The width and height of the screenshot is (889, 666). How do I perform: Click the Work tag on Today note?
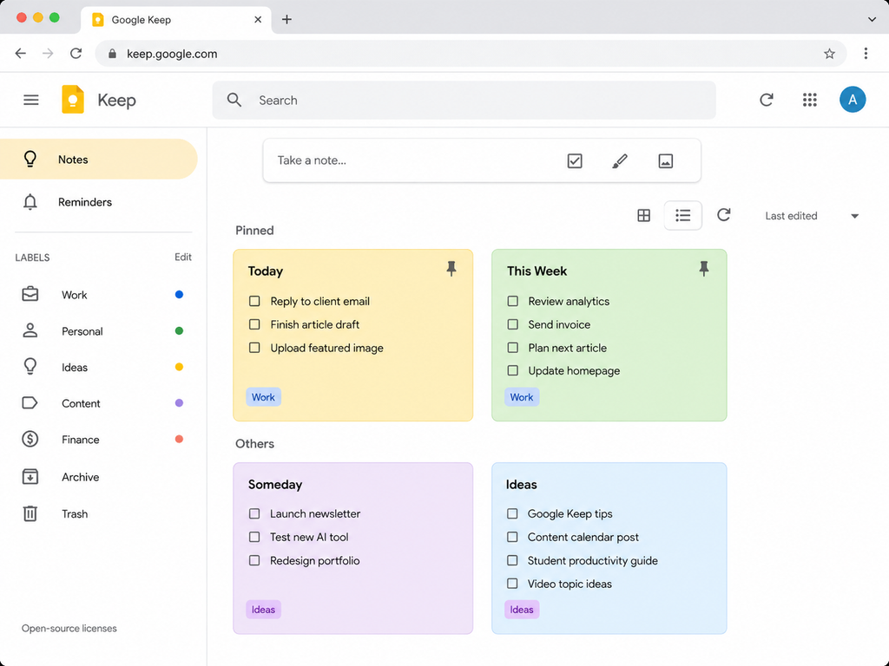[x=263, y=397]
